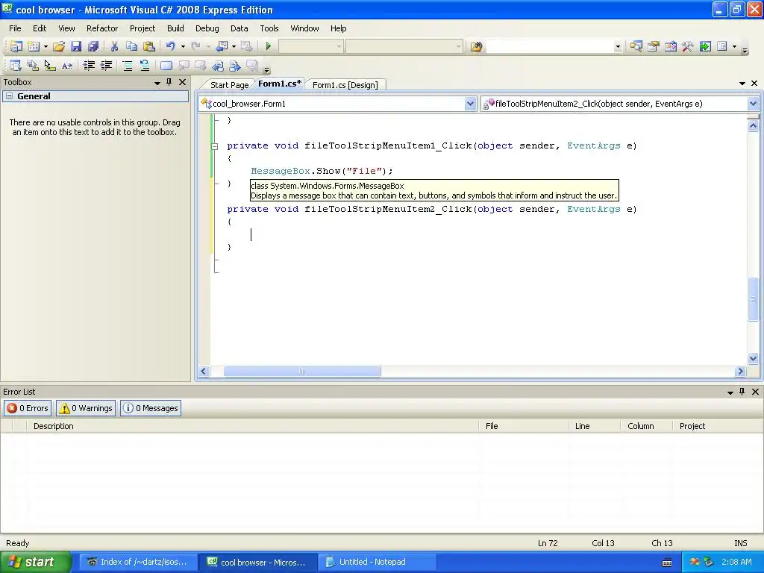Click the Decrease Line Indent icon
The height and width of the screenshot is (573, 764).
[x=89, y=66]
